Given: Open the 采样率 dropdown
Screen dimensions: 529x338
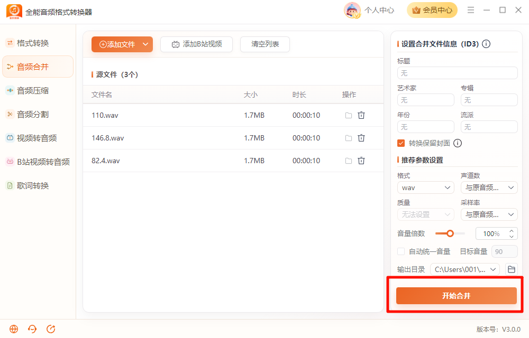Looking at the screenshot, I should click(489, 214).
